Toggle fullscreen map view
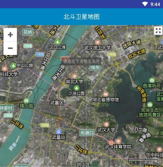 pos(158,31)
